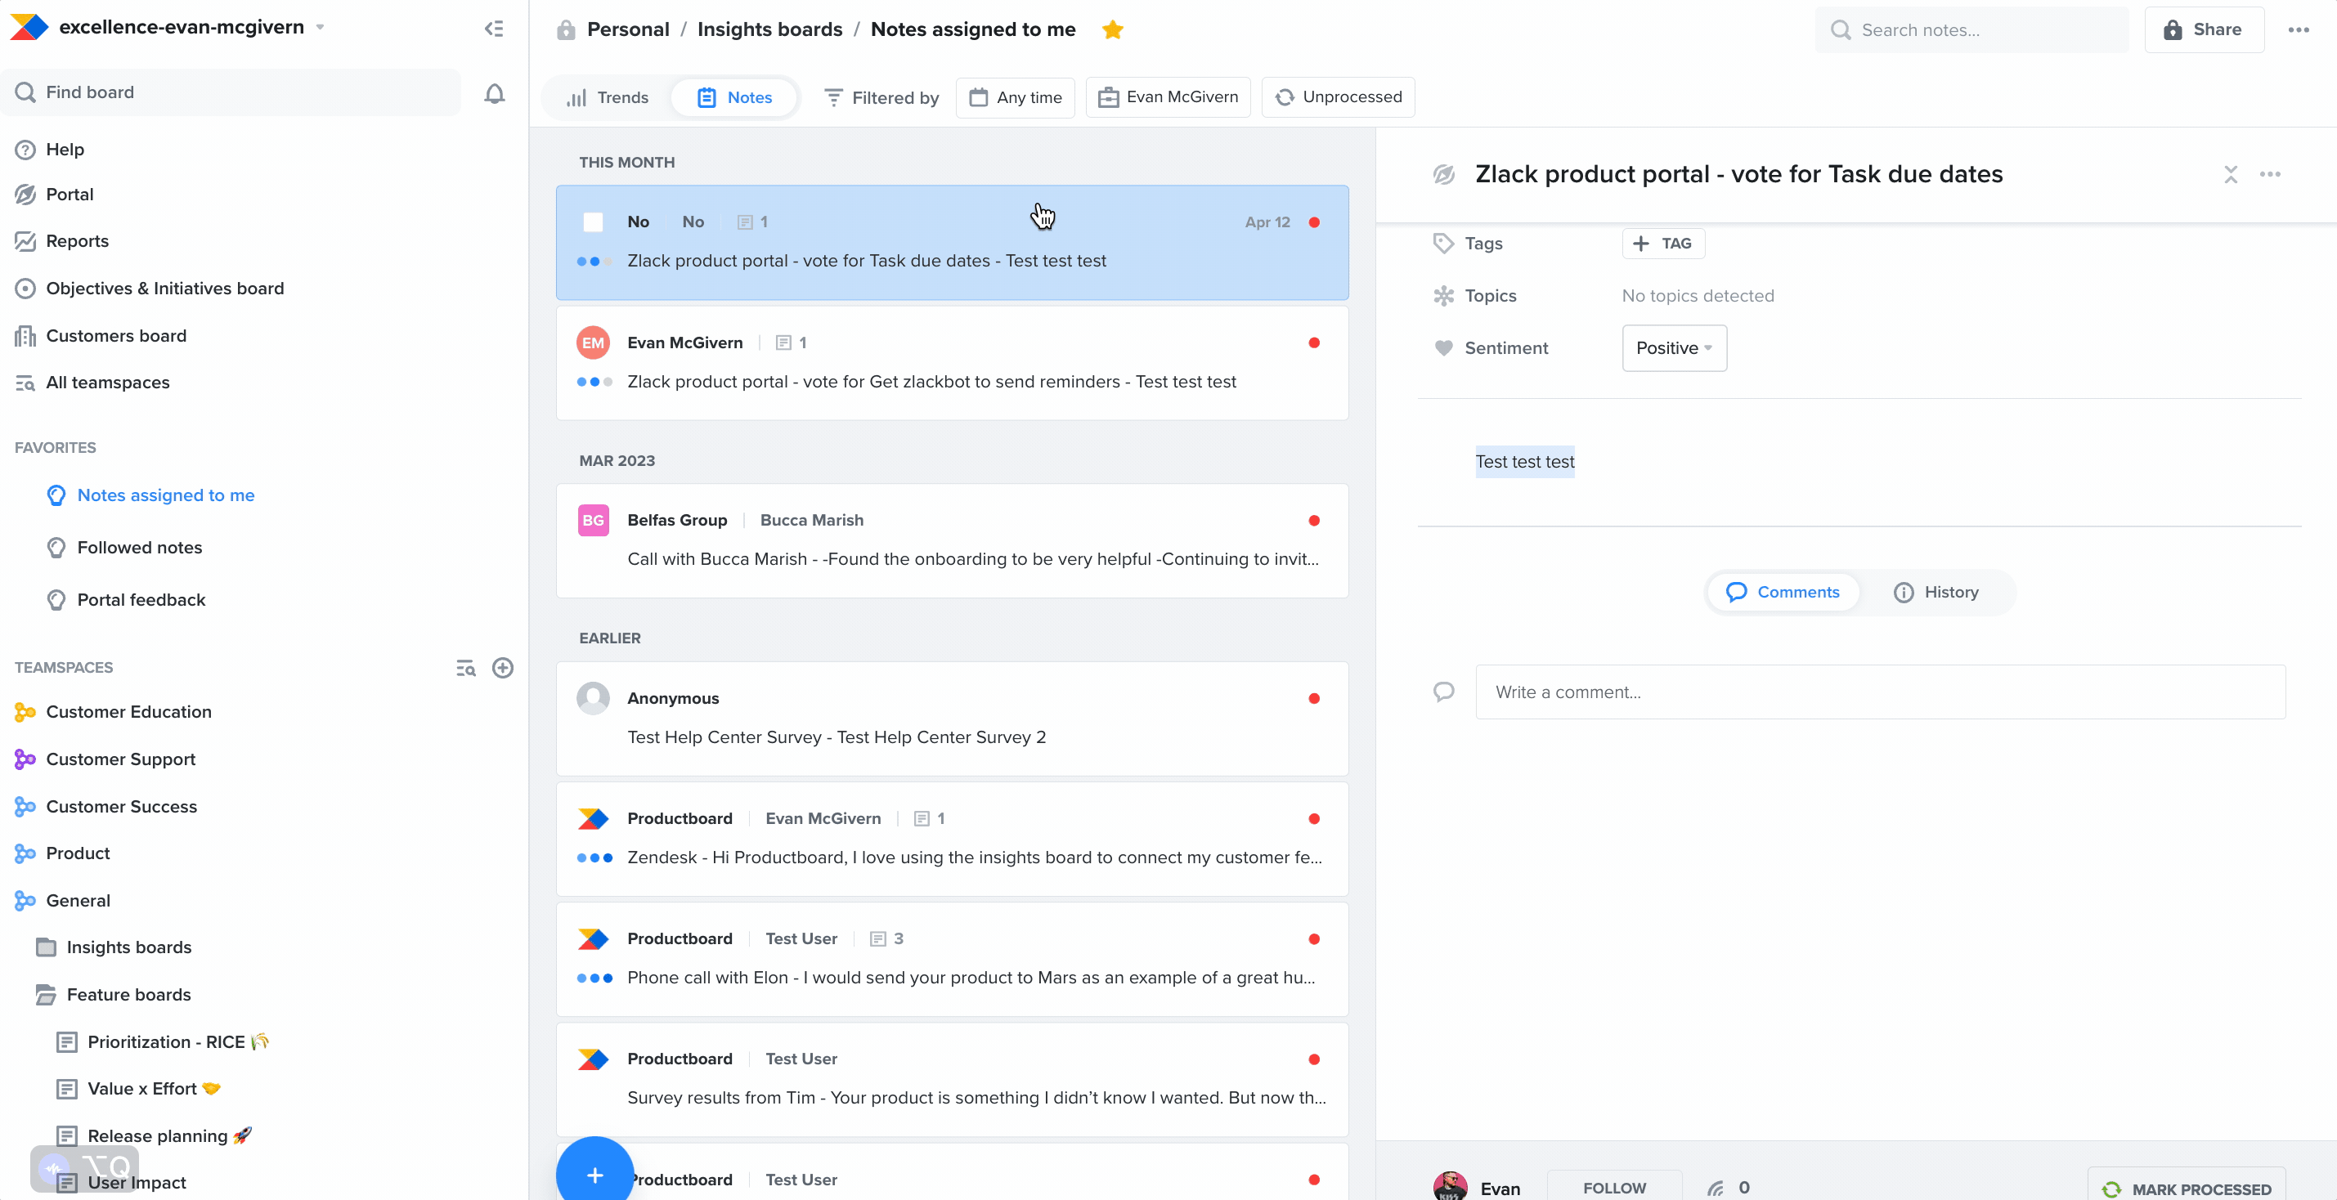2337x1200 pixels.
Task: Toggle unprocessed dot on Get zlackbot note
Action: click(1314, 343)
